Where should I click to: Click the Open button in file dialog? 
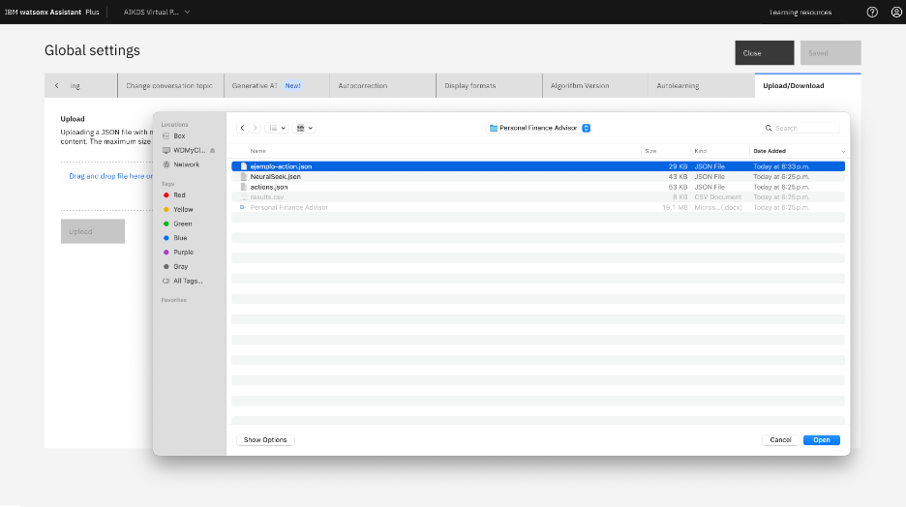click(821, 439)
